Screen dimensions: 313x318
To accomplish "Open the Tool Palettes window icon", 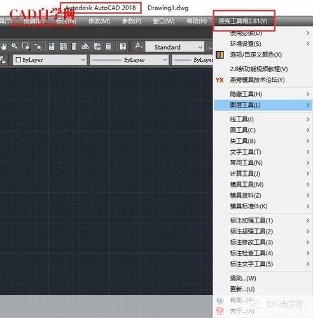I will click(x=74, y=46).
